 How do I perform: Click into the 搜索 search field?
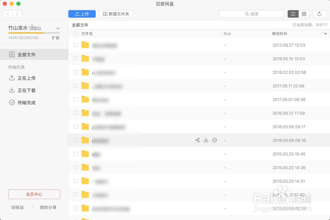(251, 14)
